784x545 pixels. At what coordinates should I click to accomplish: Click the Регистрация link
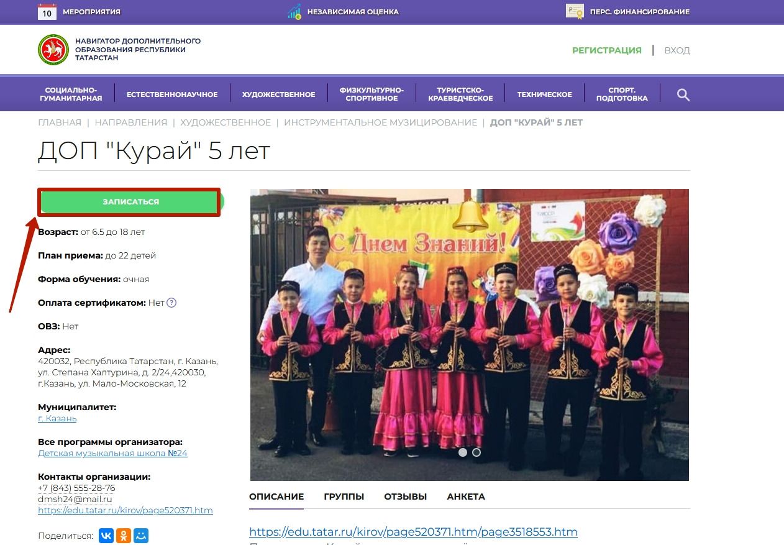(606, 50)
